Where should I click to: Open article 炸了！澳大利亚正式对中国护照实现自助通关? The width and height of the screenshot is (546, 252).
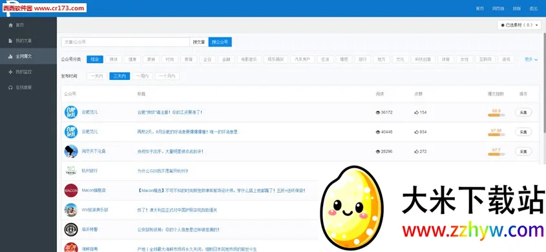pyautogui.click(x=177, y=210)
